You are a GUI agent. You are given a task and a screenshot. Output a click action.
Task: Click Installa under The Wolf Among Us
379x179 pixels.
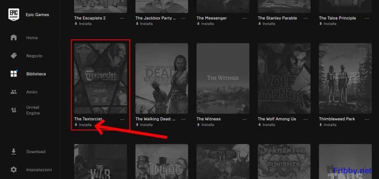coord(268,125)
